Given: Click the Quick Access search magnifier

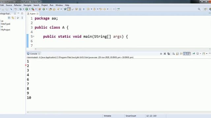Looking at the screenshot, I should click(x=199, y=9).
